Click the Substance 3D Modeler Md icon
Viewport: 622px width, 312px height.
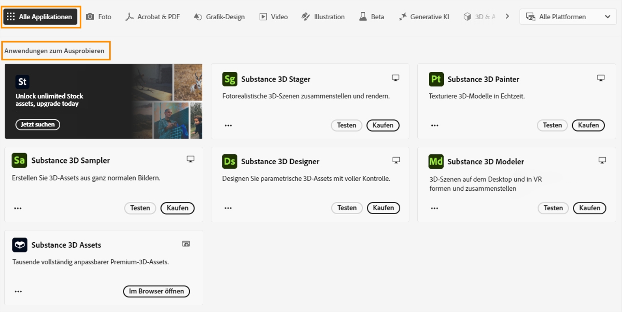click(x=436, y=162)
